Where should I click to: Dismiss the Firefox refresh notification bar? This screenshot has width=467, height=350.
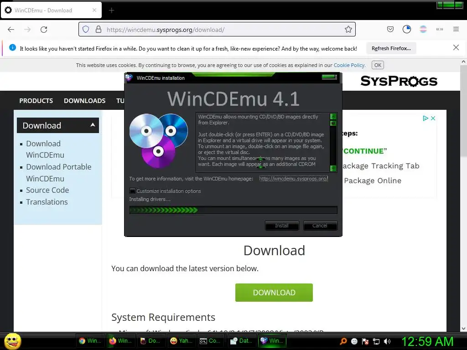coord(456,47)
